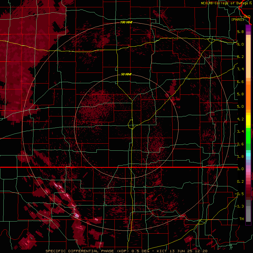
Task: Click the 5.8 value on the color scale
Action: 240,94
